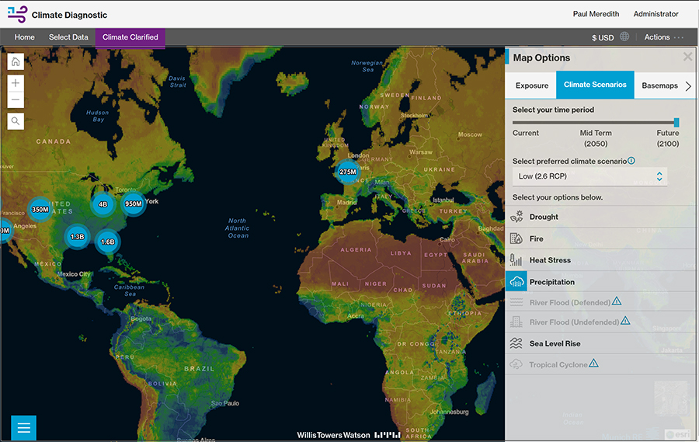This screenshot has width=699, height=442.
Task: Open the hamburger menu on the map
Action: coord(23,428)
